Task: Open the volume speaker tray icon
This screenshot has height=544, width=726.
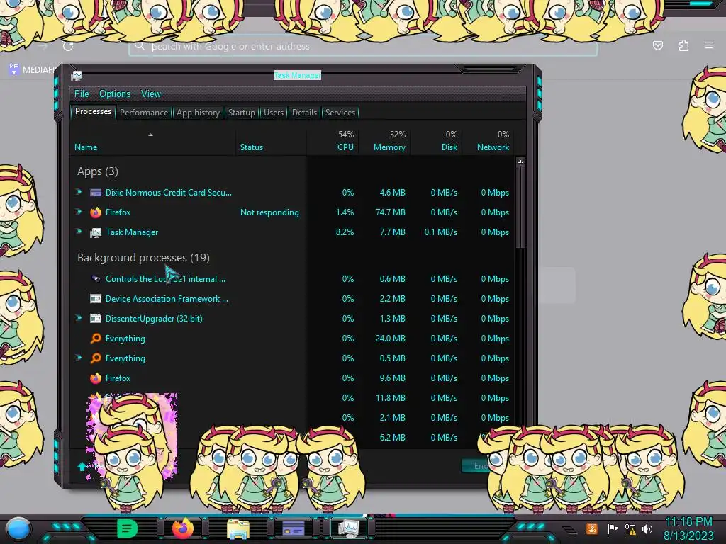Action: point(647,528)
